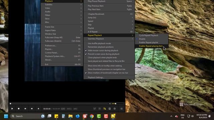The height and width of the screenshot is (120, 214).
Task: Expand the Seamless Playback submenu
Action: pos(109,39)
